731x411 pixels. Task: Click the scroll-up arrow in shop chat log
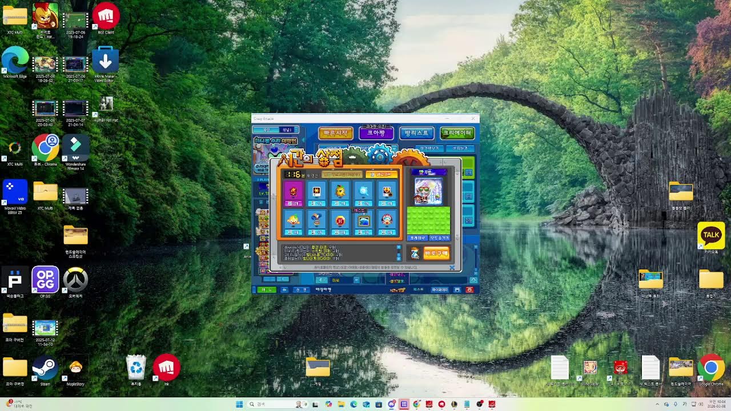click(399, 247)
